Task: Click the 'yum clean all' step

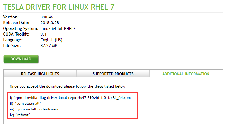Action: pyautogui.click(x=25, y=104)
